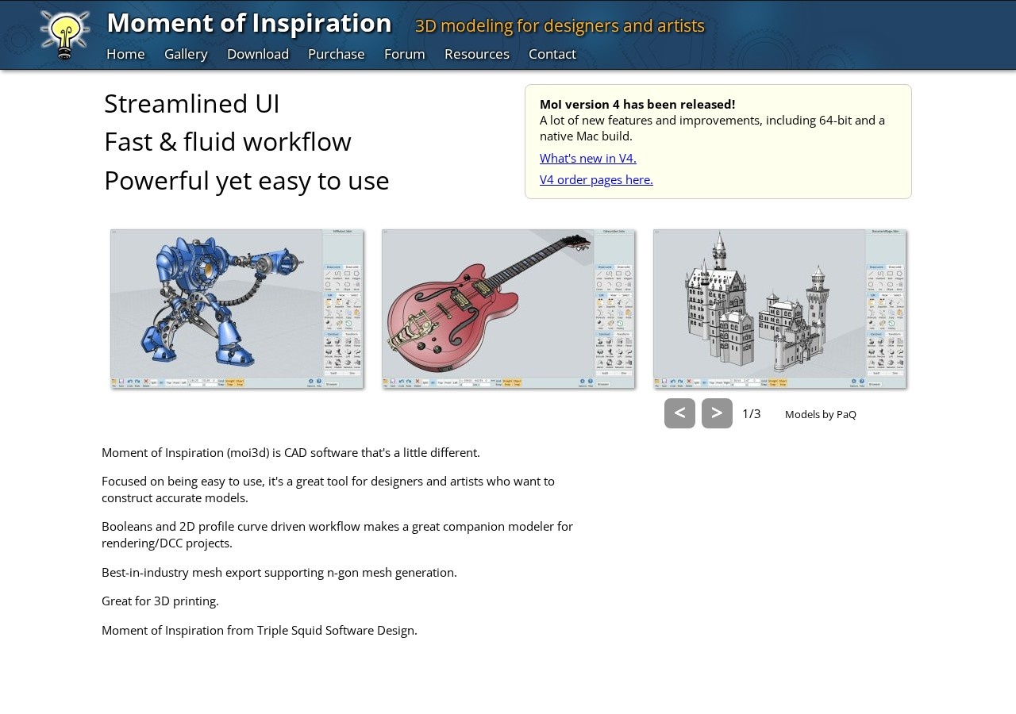Screen dimensions: 1016x714
Task: Open the Download page
Action: click(x=258, y=54)
